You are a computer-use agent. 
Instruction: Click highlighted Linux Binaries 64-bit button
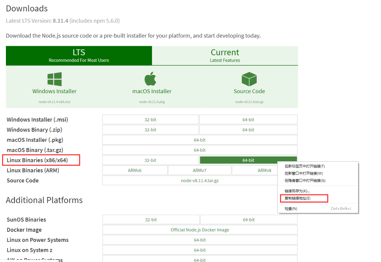(x=248, y=160)
